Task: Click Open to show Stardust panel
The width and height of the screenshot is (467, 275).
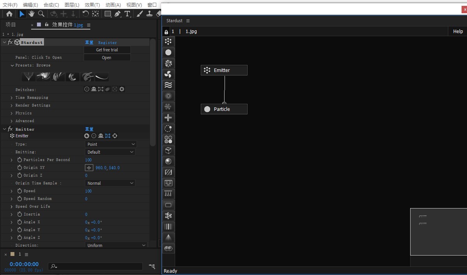Action: [107, 58]
